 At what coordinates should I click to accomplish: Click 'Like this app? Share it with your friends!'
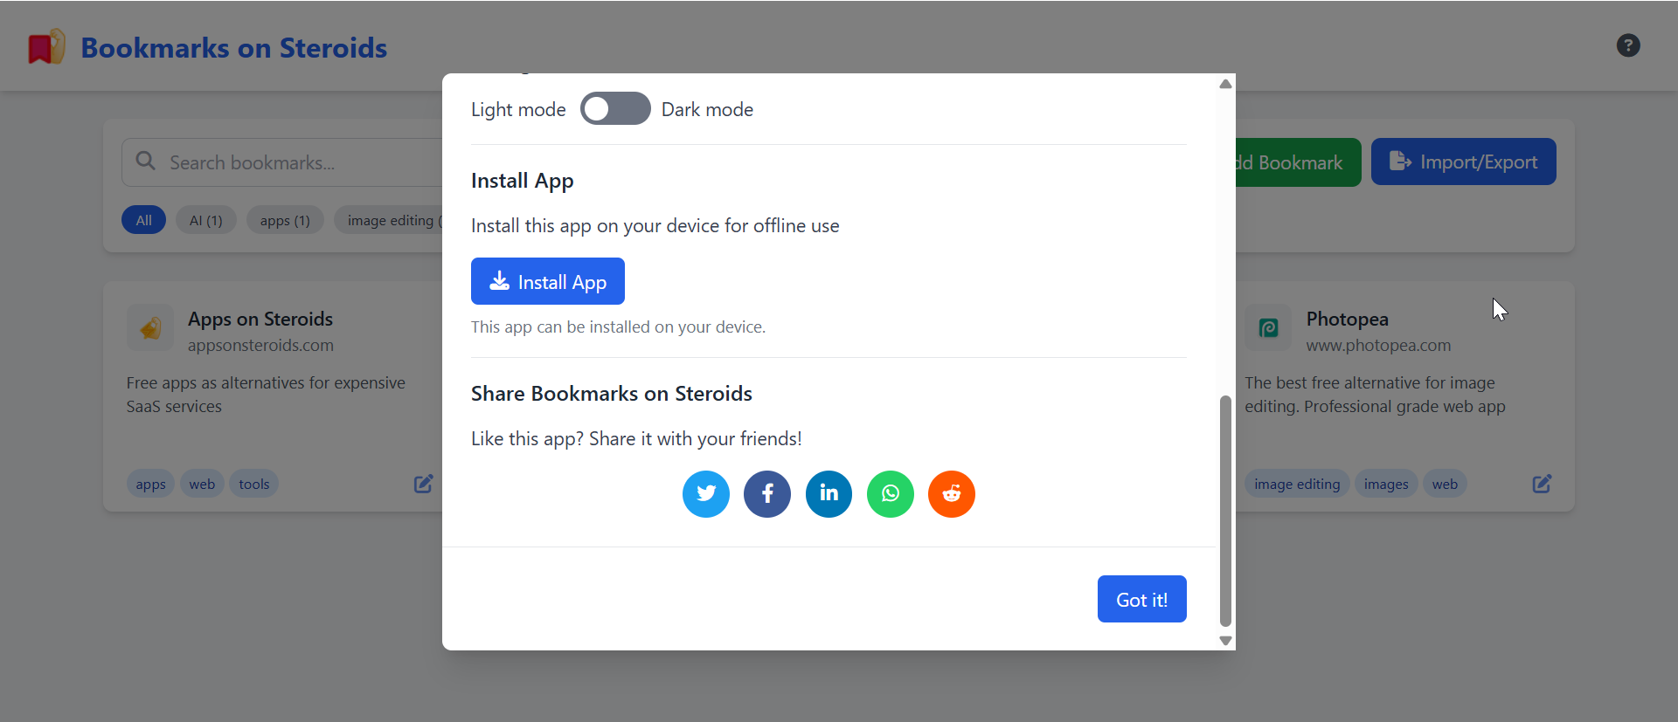point(636,438)
